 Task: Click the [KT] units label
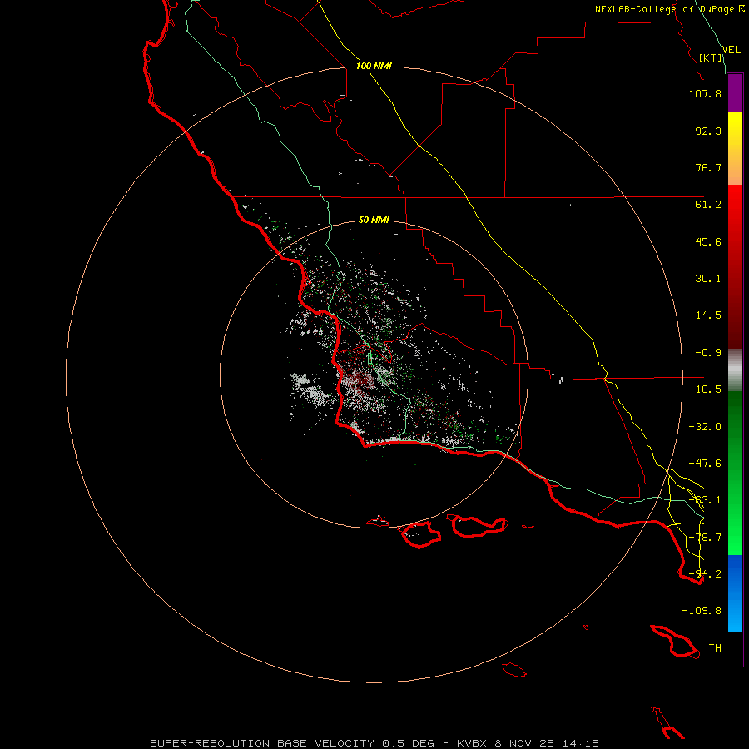point(711,57)
